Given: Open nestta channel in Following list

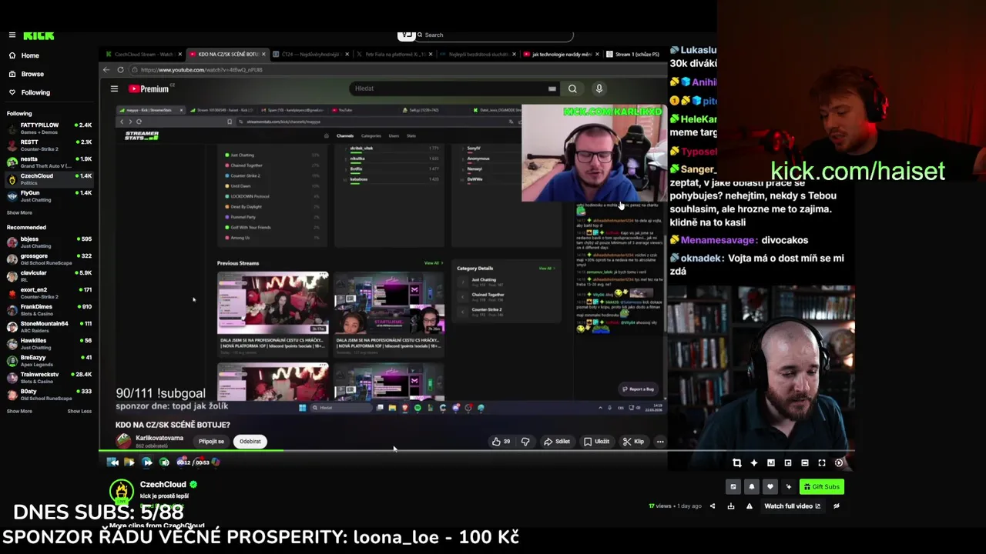Looking at the screenshot, I should 49,162.
